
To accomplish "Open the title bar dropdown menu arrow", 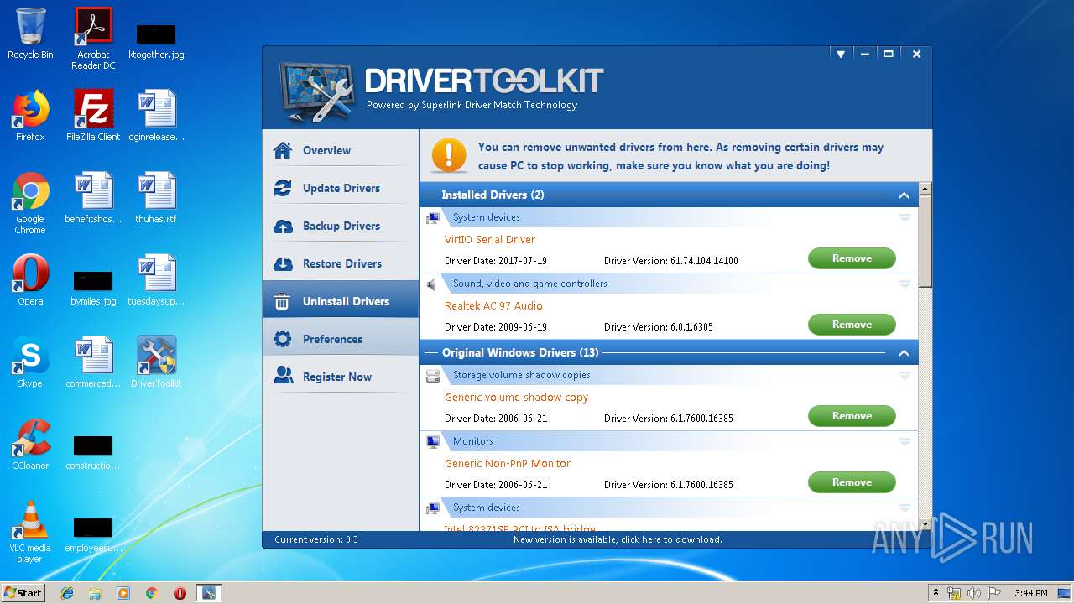I will click(840, 54).
